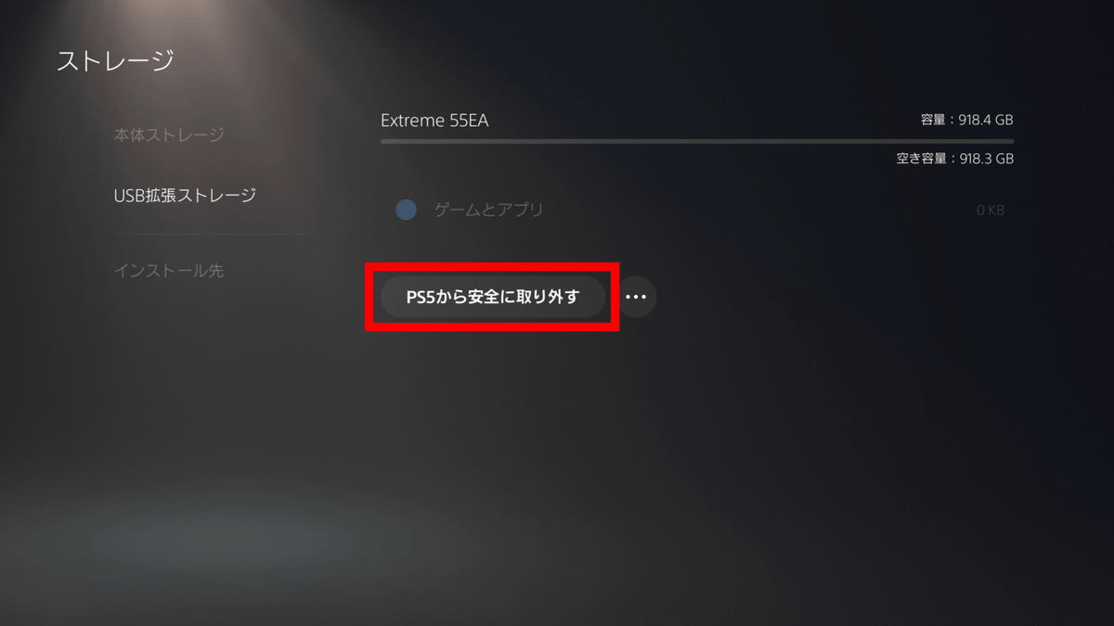Open the three-dots more options button
The width and height of the screenshot is (1114, 626).
coord(637,298)
